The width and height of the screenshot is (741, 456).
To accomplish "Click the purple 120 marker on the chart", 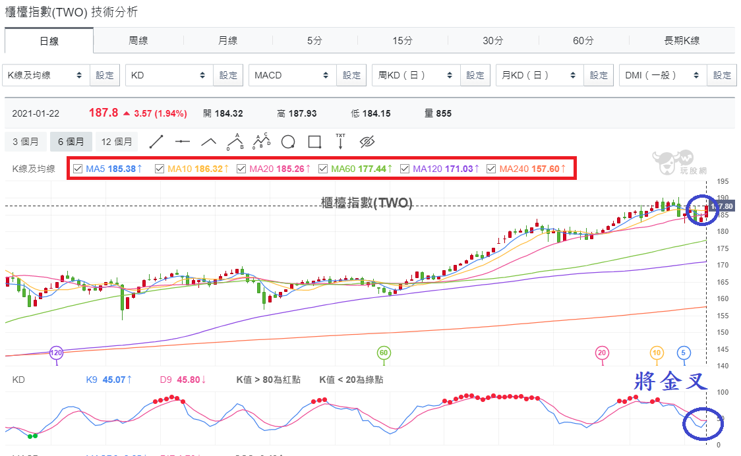I will [x=56, y=353].
